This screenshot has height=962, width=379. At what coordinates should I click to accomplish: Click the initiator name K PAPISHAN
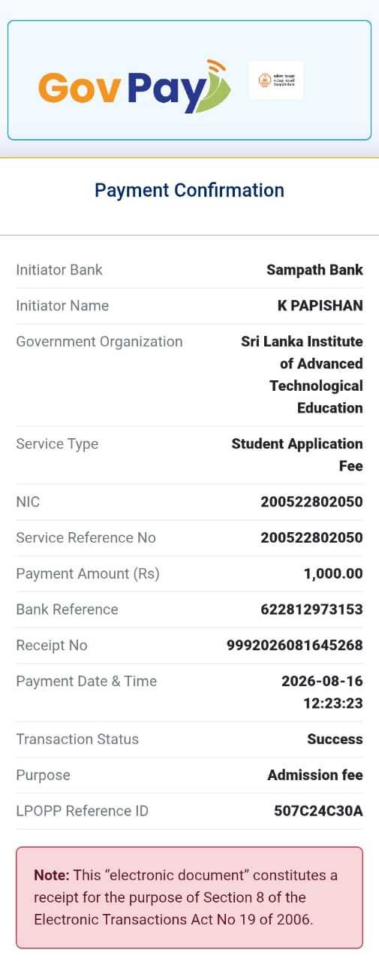(x=320, y=306)
